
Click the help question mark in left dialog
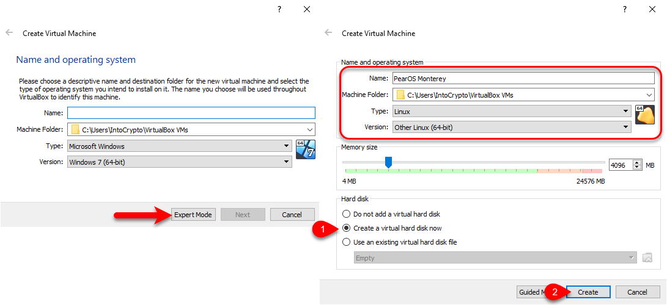[x=279, y=9]
